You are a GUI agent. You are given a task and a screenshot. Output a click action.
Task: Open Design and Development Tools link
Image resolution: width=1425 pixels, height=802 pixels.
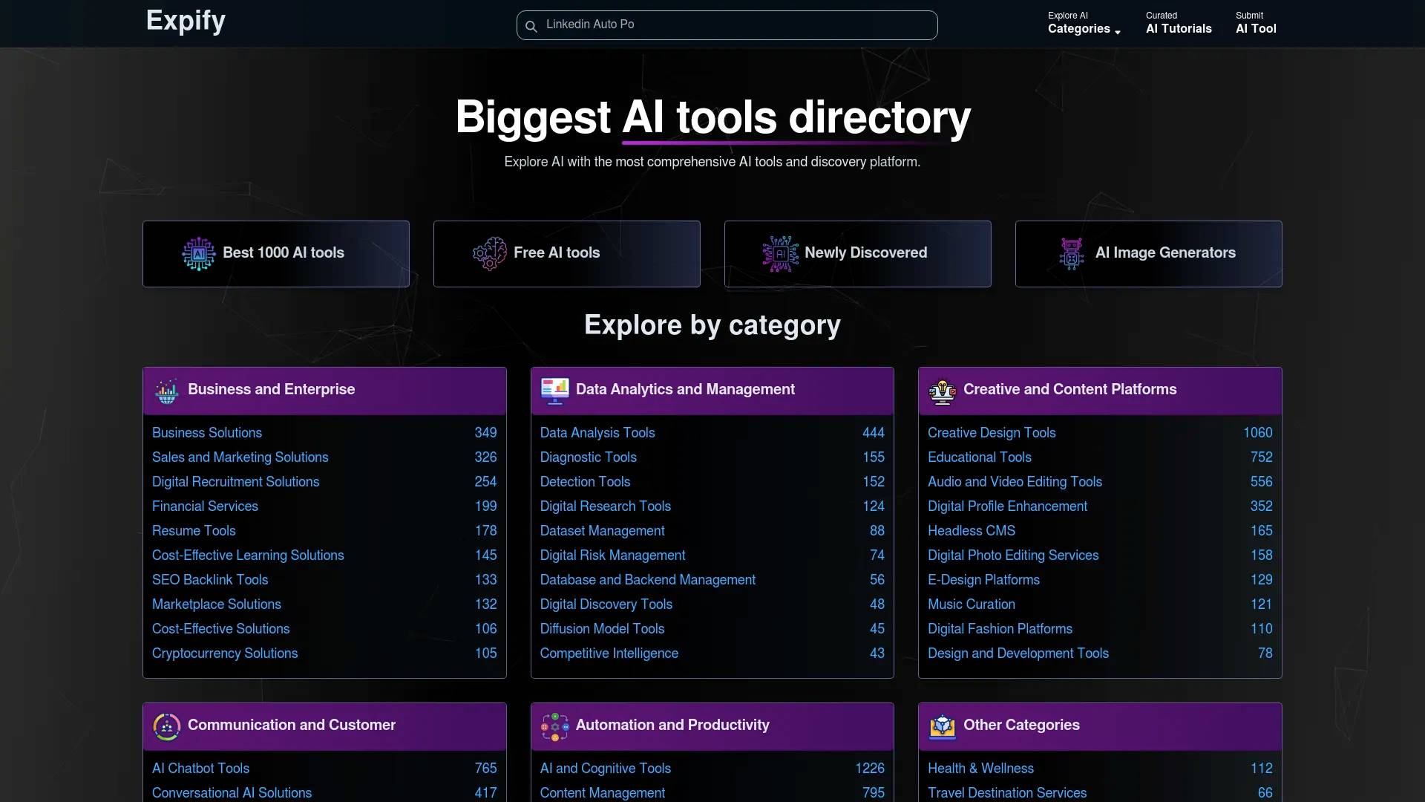click(1018, 653)
